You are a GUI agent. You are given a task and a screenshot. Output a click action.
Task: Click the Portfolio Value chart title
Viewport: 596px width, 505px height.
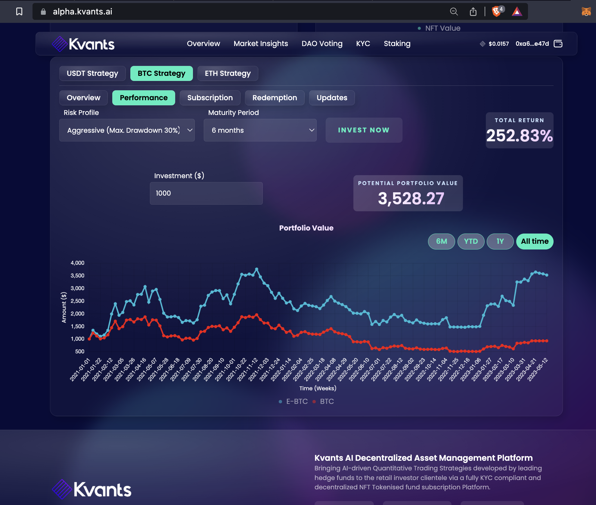(306, 228)
